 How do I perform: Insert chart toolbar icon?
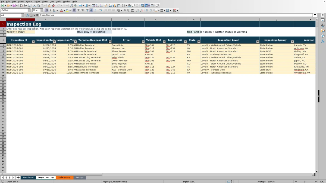pyautogui.click(x=114, y=5)
